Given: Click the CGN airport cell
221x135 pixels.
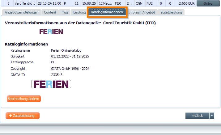Looking at the screenshot, I should [139, 3].
